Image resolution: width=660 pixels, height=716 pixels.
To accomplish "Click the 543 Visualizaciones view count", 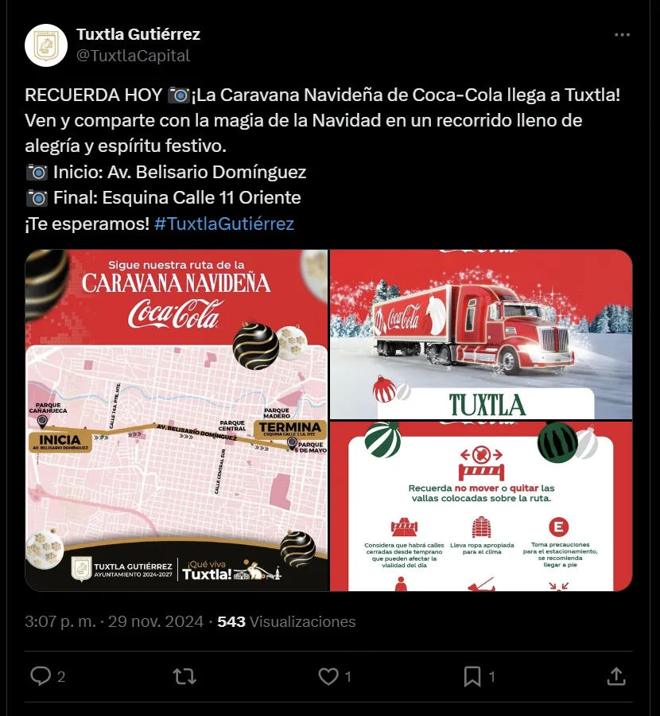I will (286, 621).
